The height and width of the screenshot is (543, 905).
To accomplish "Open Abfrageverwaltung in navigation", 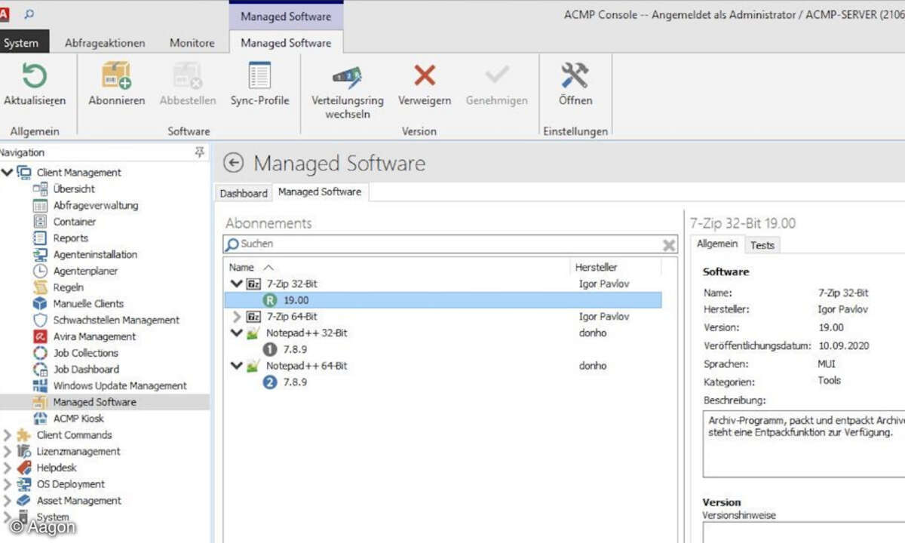I will tap(96, 205).
